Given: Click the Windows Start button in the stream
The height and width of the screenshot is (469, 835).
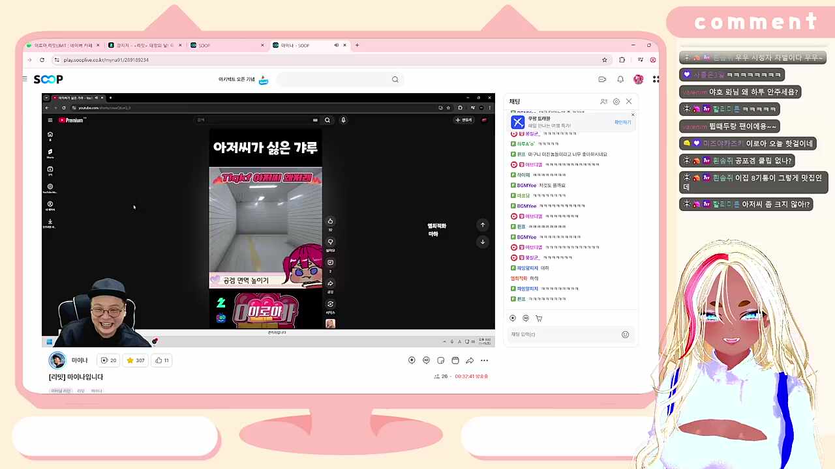Looking at the screenshot, I should (x=49, y=341).
